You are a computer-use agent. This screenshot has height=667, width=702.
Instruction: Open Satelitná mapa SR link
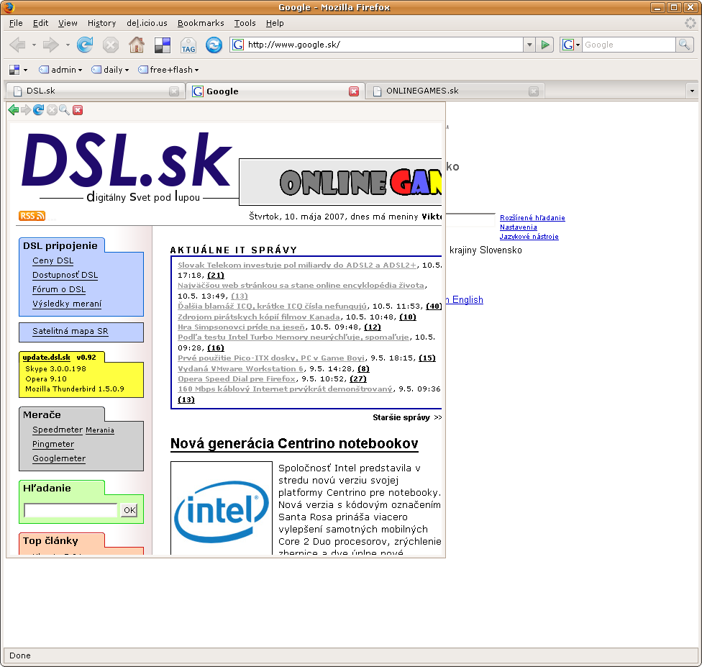point(70,331)
